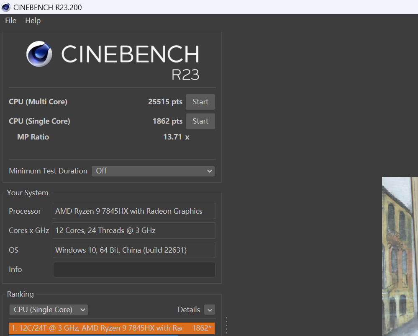The height and width of the screenshot is (336, 418).
Task: Click the Processor name field
Action: pyautogui.click(x=134, y=211)
